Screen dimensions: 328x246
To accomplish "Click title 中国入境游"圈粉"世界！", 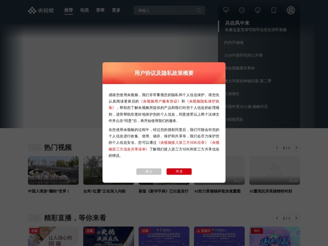I will (49, 191).
